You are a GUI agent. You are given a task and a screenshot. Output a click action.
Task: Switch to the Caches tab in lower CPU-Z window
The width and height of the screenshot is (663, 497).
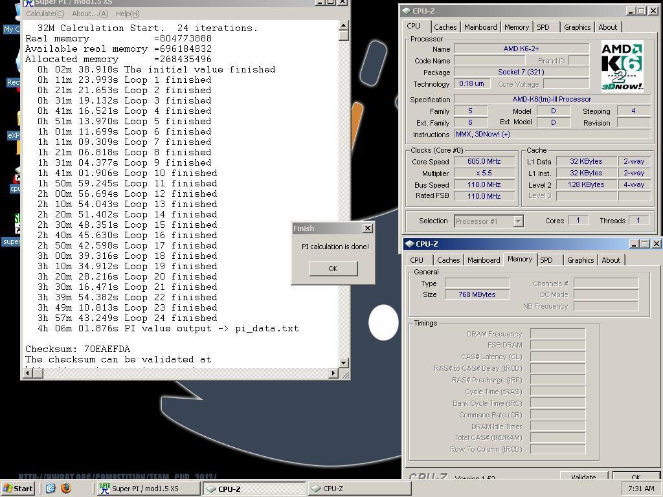pyautogui.click(x=448, y=260)
